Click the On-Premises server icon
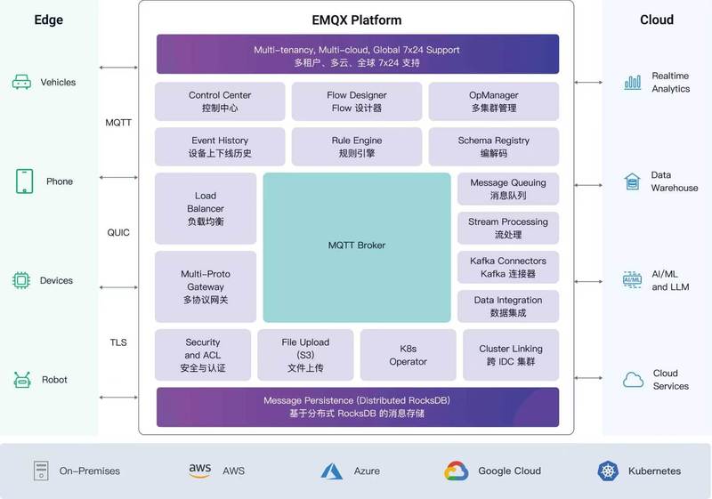The width and height of the screenshot is (712, 499). click(41, 471)
